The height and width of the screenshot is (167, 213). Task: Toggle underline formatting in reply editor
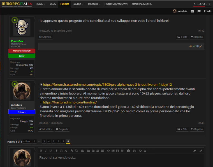[50, 151]
